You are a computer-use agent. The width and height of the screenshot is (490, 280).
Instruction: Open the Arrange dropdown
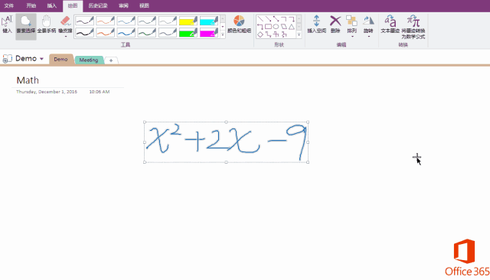(352, 26)
